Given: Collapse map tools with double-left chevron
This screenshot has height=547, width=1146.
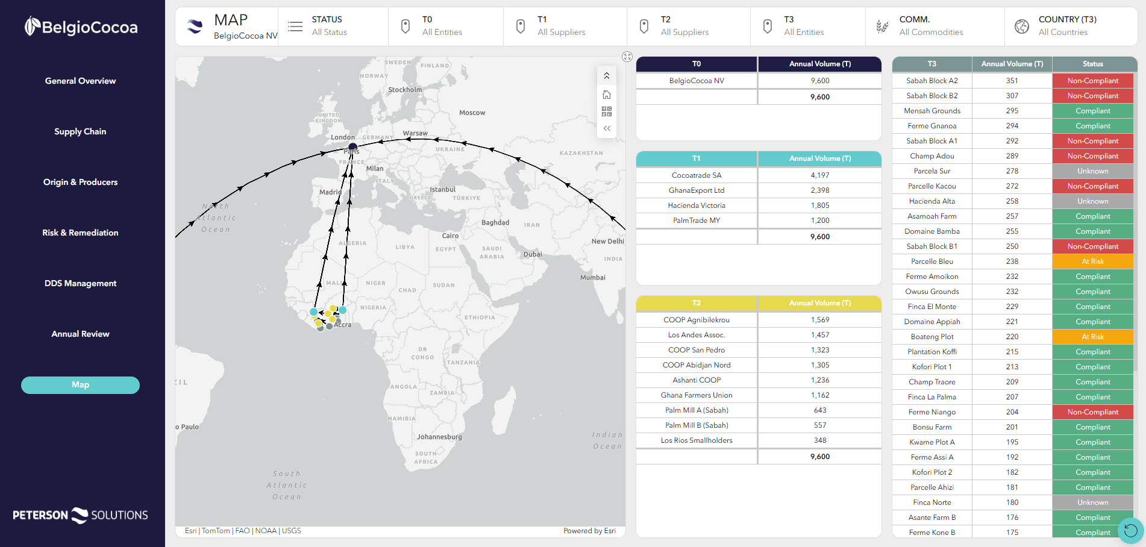Looking at the screenshot, I should [x=607, y=128].
